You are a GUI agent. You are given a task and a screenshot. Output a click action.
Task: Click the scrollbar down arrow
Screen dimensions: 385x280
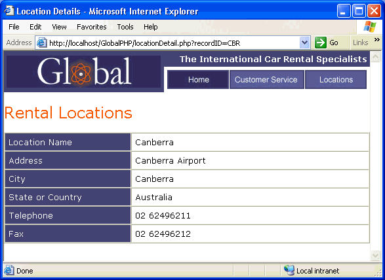(x=375, y=255)
